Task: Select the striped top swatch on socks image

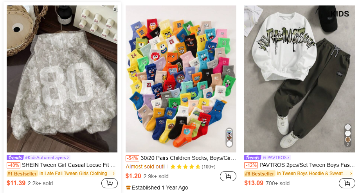Action: coord(229,131)
